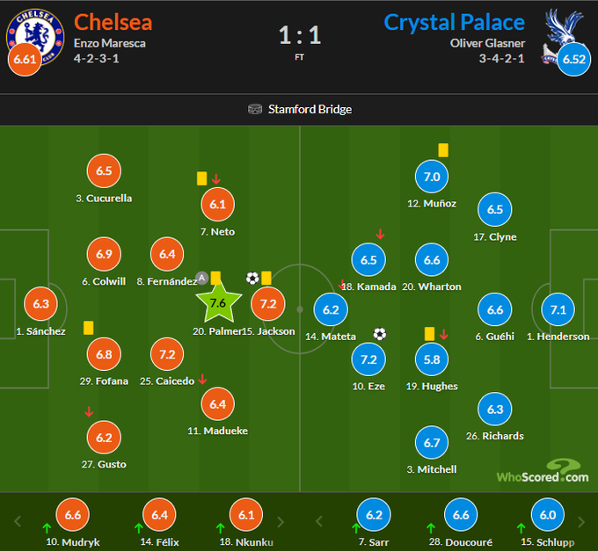This screenshot has width=598, height=551.
Task: Click Palmer's green star rating icon
Action: point(217,304)
